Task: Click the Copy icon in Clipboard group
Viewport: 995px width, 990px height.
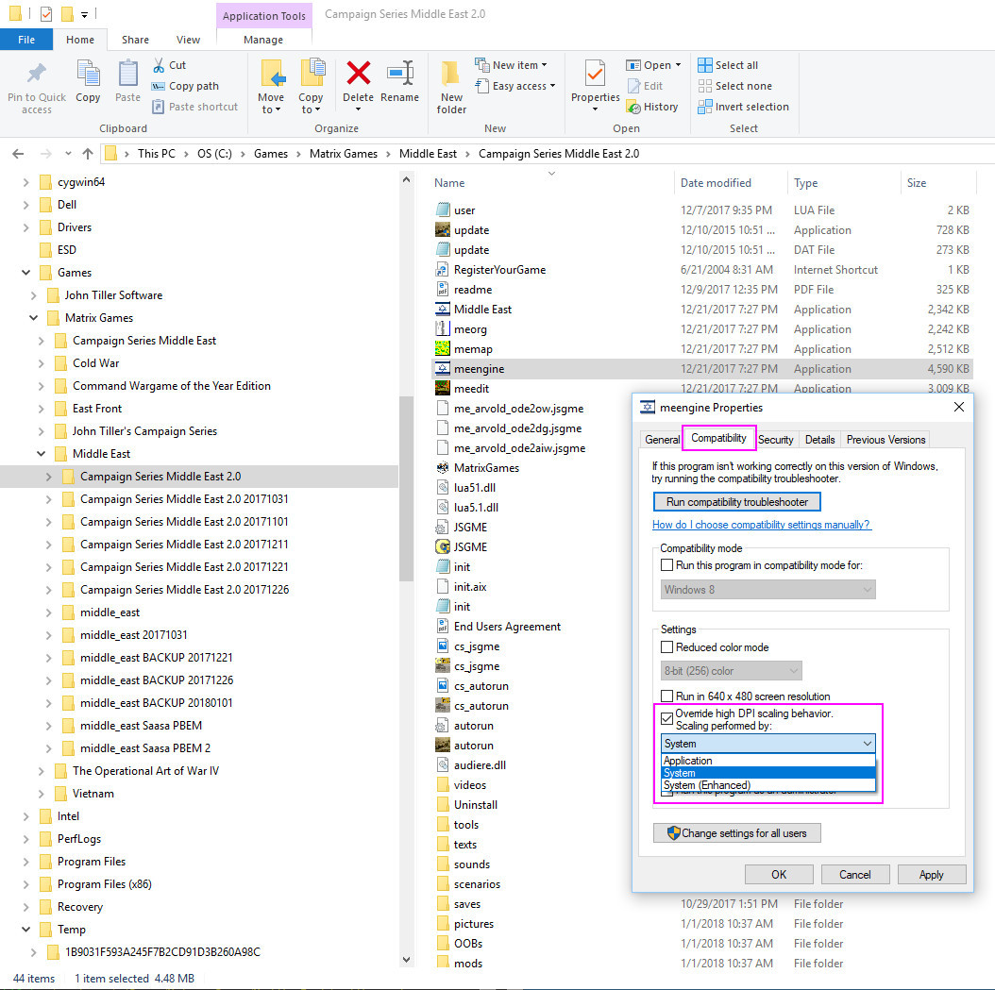Action: pos(88,73)
